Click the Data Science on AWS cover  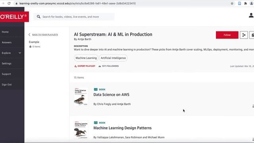(x=81, y=97)
